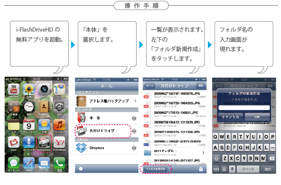Expand the 2011 folder row chevron
Screen dimensions: 281x185
click(203, 153)
